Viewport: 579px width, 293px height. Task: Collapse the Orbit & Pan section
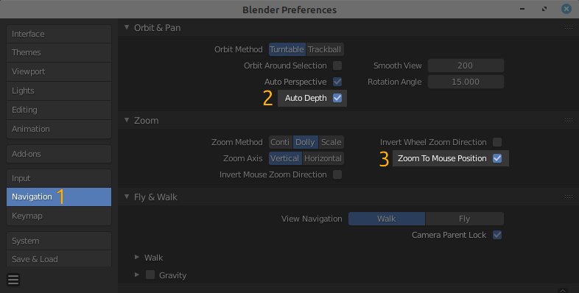coord(127,27)
